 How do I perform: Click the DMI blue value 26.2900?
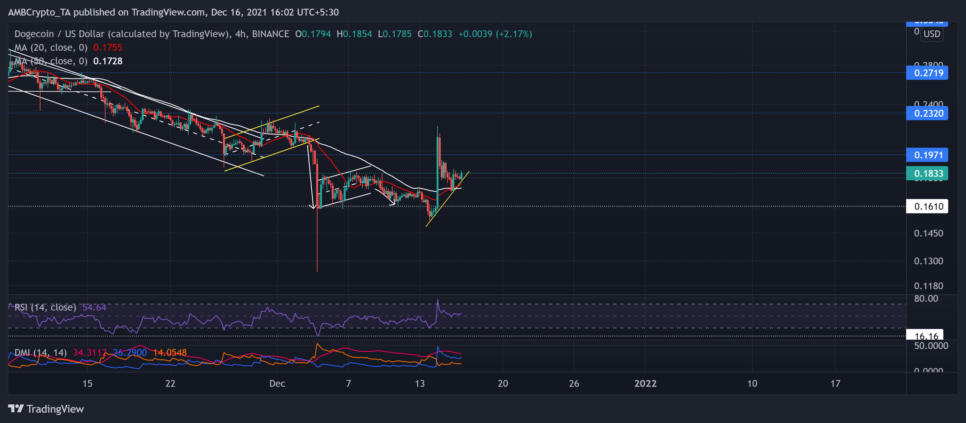coord(130,353)
